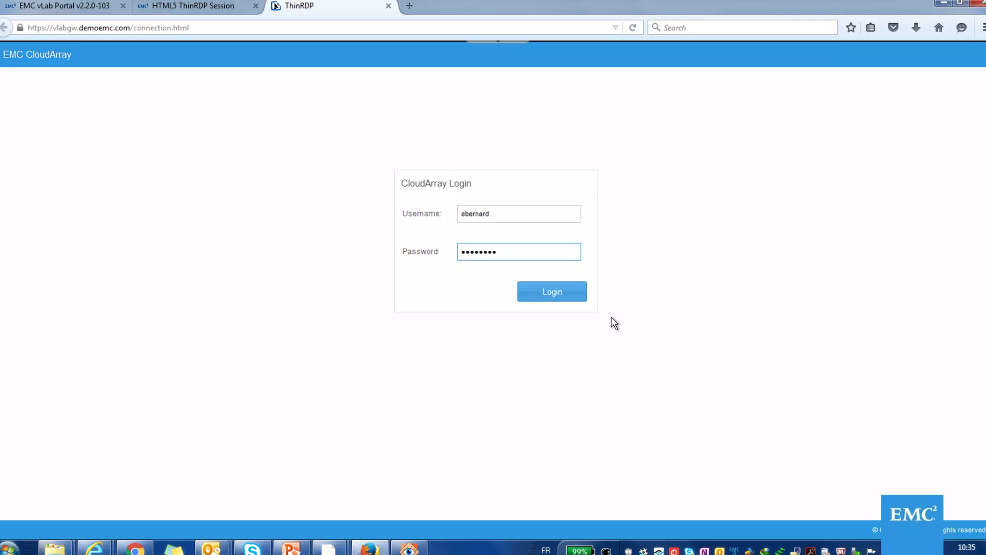Click the Firefox bookmark star icon
986x555 pixels.
click(851, 27)
